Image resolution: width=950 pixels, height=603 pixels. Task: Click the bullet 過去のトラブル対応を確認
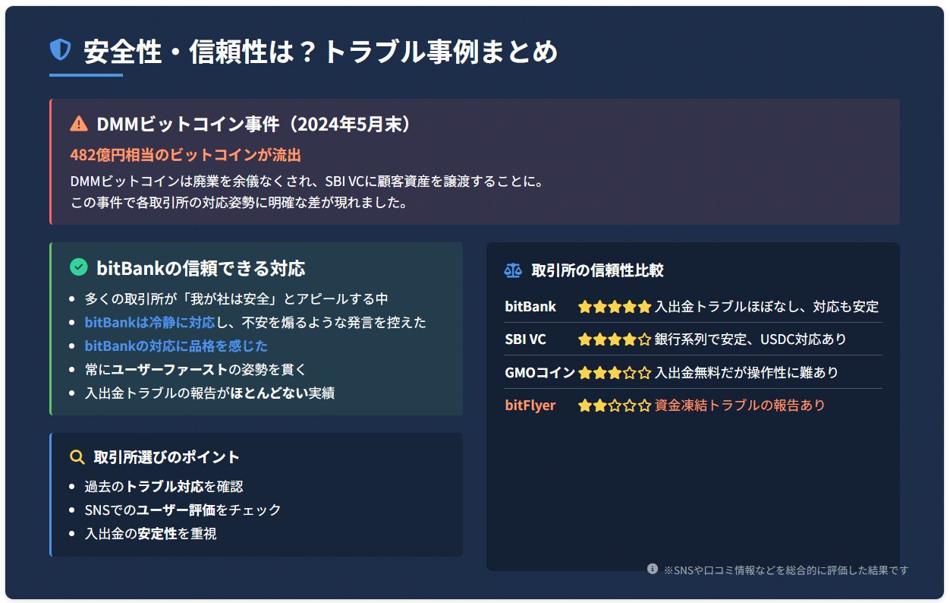click(x=164, y=486)
